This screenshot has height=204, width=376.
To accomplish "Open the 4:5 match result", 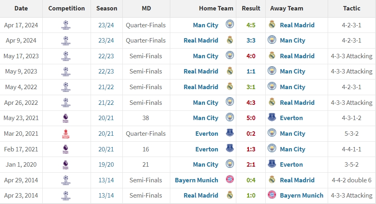I will tap(251, 25).
